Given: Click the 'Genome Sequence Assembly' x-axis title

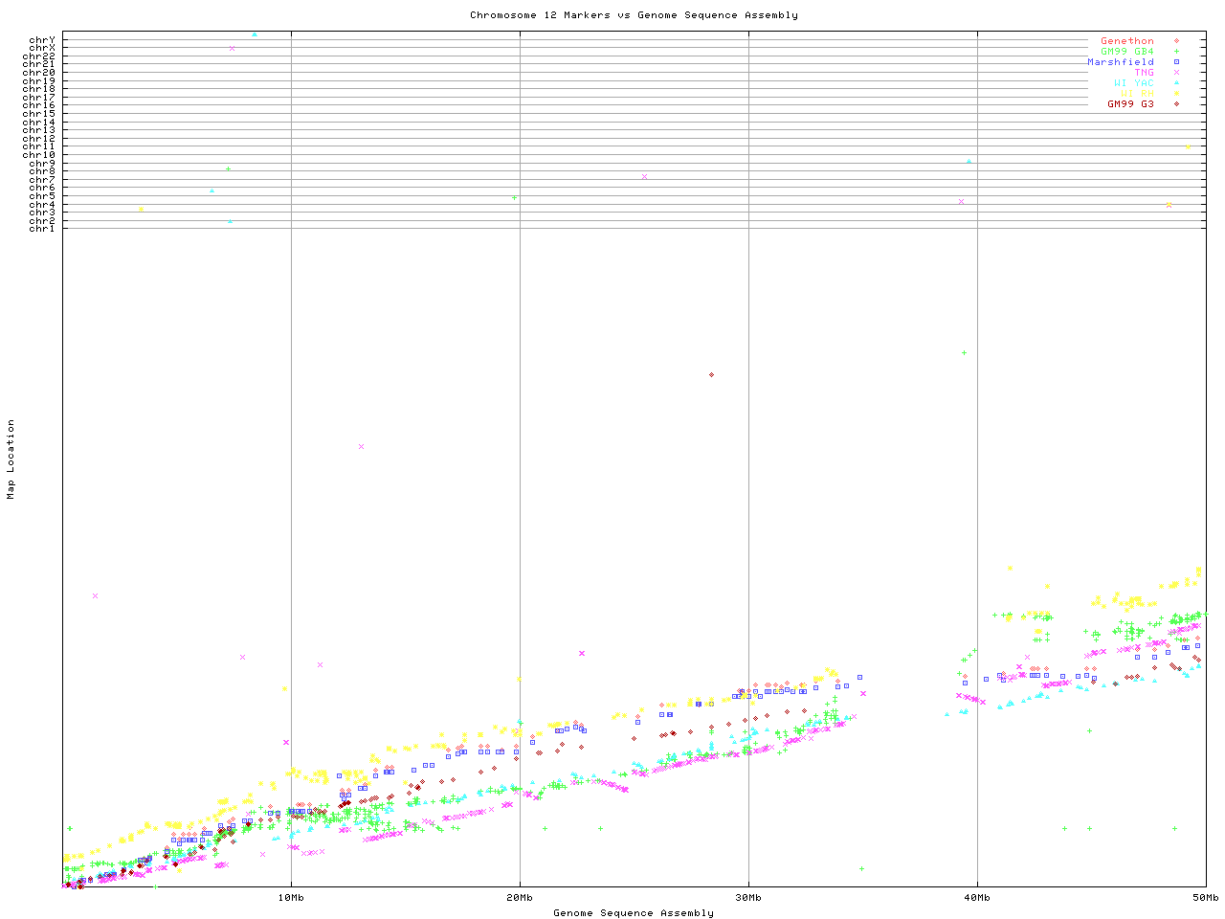Looking at the screenshot, I should [634, 913].
